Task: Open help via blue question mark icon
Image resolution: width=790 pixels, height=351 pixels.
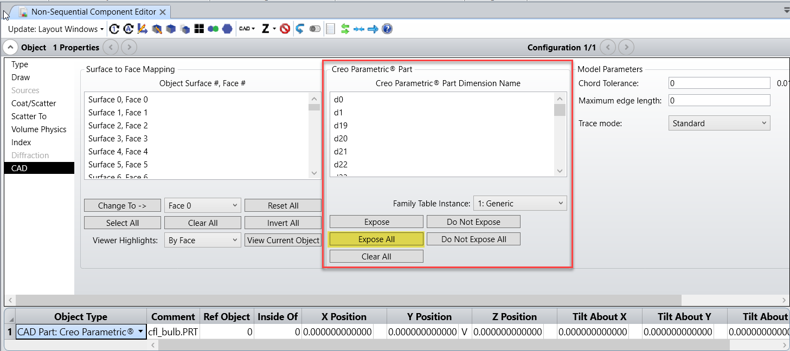Action: coord(387,29)
